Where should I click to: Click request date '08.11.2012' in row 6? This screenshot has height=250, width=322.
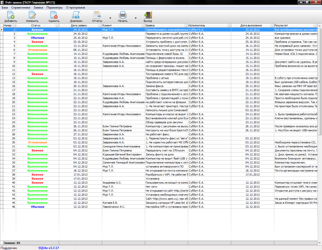[80, 50]
